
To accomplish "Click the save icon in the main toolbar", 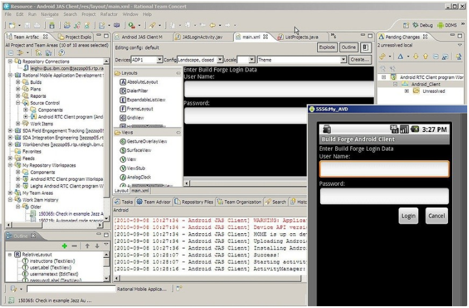I will (x=27, y=25).
